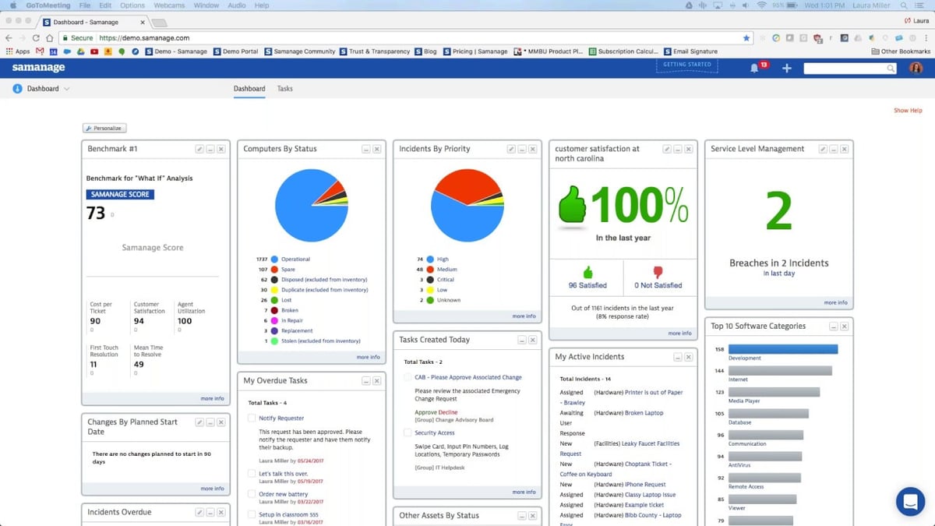
Task: Click the Personalize button
Action: pos(104,127)
